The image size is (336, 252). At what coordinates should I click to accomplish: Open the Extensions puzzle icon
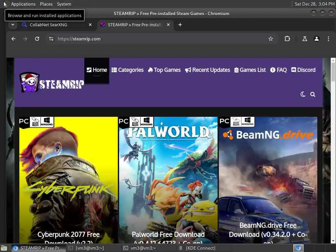click(x=287, y=39)
